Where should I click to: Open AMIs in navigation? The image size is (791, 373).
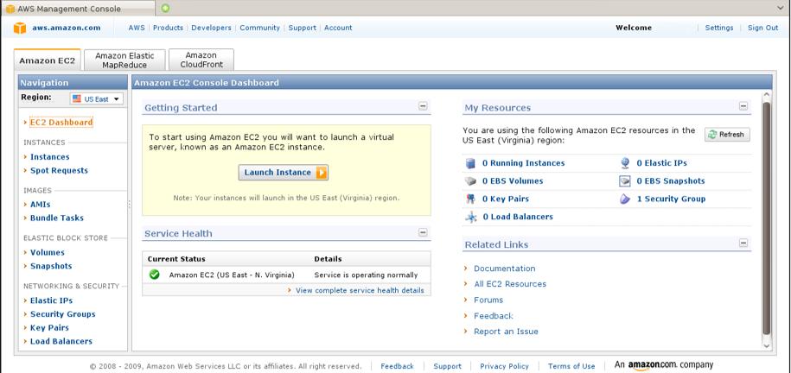[41, 204]
